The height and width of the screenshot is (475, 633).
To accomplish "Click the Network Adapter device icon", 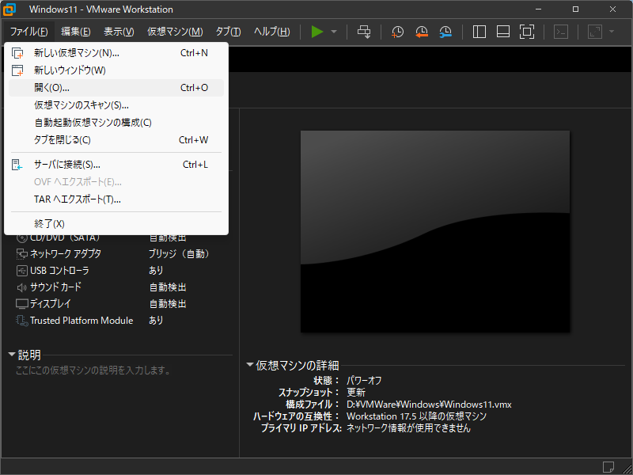I will [x=22, y=253].
